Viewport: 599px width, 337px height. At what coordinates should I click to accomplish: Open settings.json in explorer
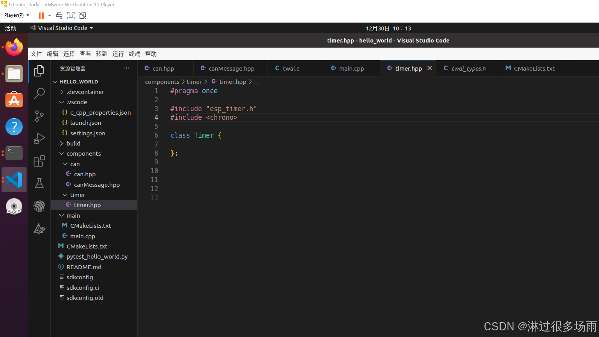[x=94, y=133]
